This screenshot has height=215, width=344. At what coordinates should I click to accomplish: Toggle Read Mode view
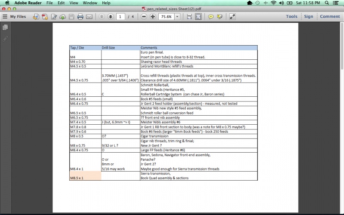click(x=232, y=17)
